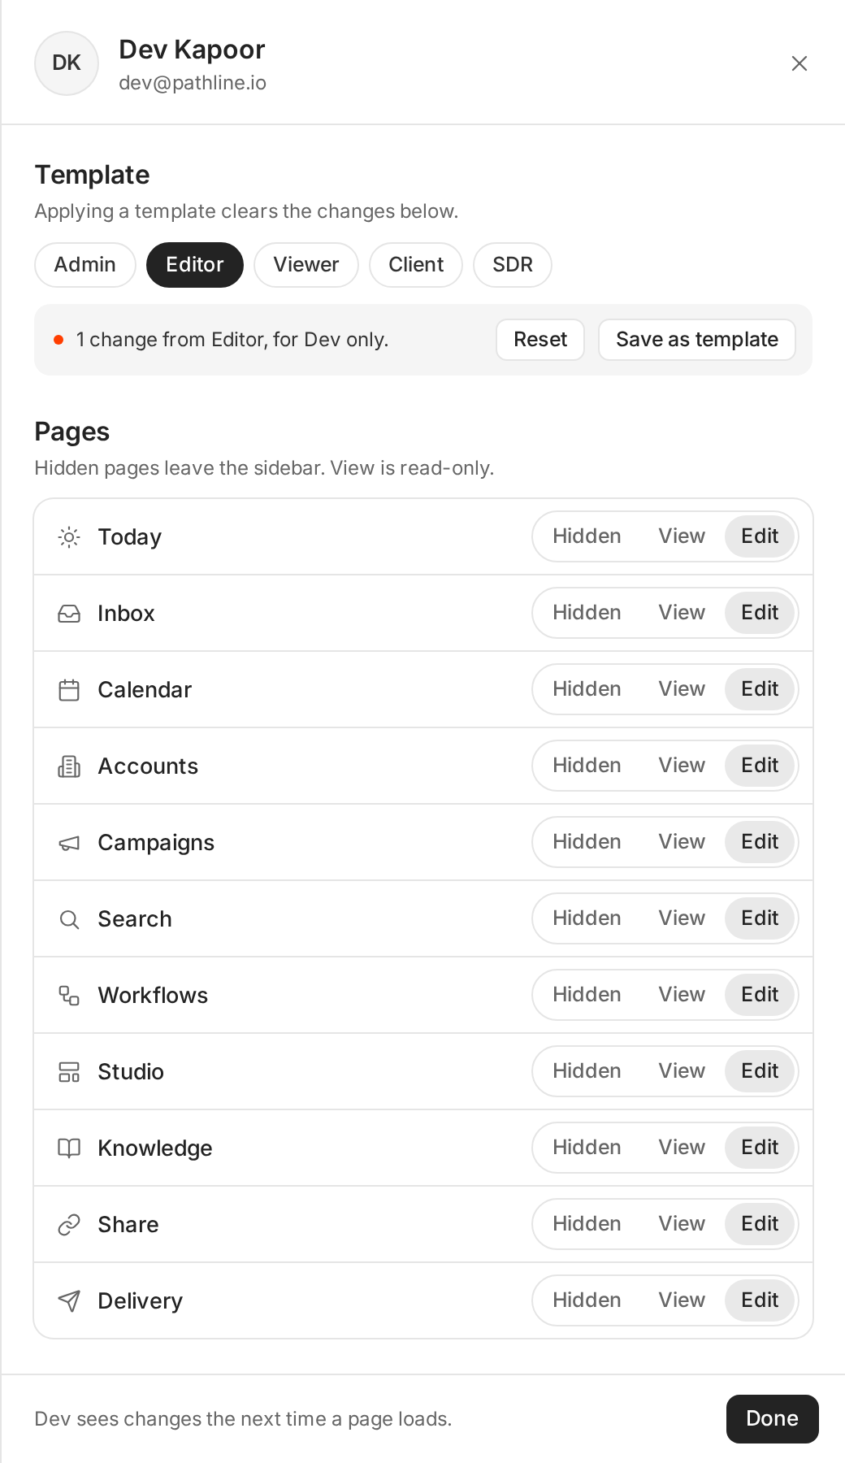Select Edit for the Workflows page
845x1463 pixels.
point(760,995)
